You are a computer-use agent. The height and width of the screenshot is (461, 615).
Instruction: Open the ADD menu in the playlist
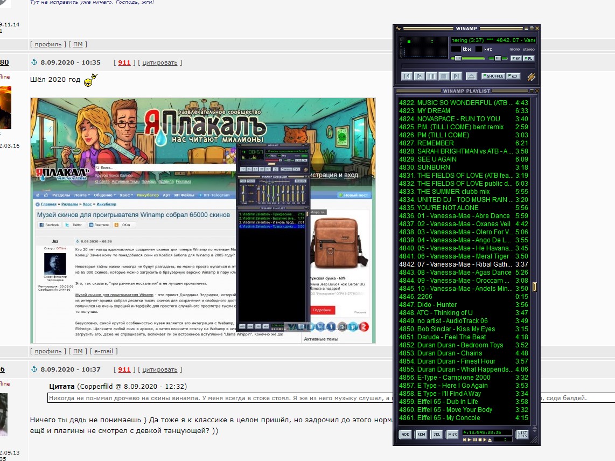406,434
